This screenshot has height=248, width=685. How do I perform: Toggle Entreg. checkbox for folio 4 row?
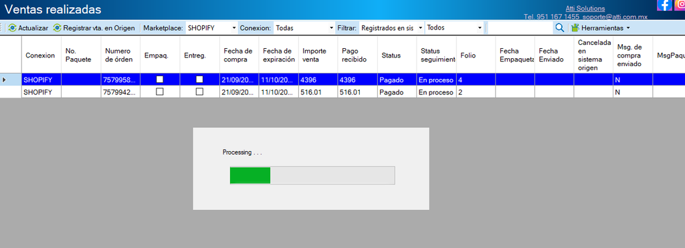point(199,80)
